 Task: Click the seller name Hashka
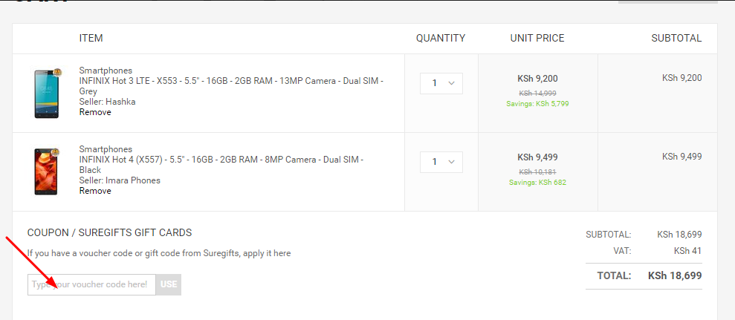pos(120,102)
